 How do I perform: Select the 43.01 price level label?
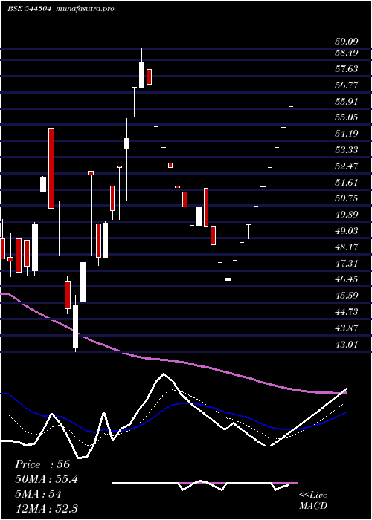(x=347, y=344)
